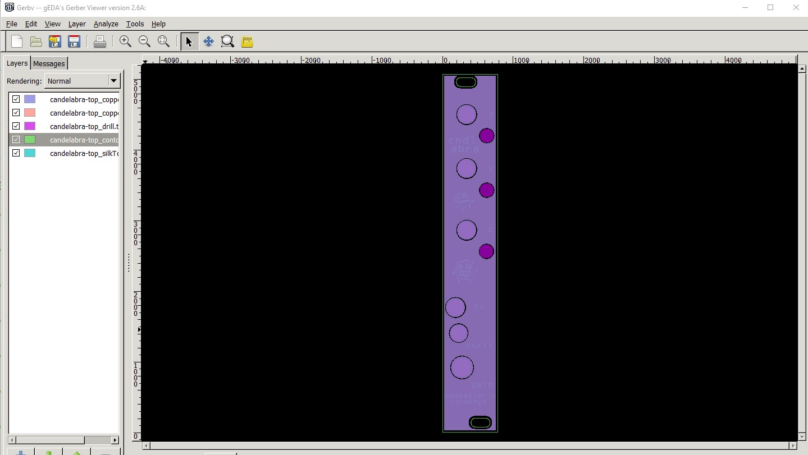Click right arrow of layer list scrollbar
Viewport: 808px width, 455px height.
click(115, 440)
